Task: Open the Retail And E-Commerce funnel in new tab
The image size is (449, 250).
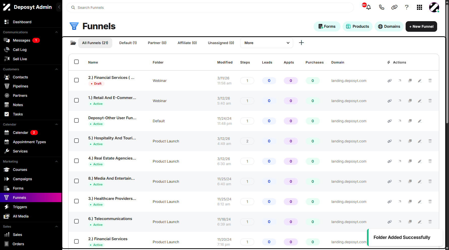Action: coord(400,101)
